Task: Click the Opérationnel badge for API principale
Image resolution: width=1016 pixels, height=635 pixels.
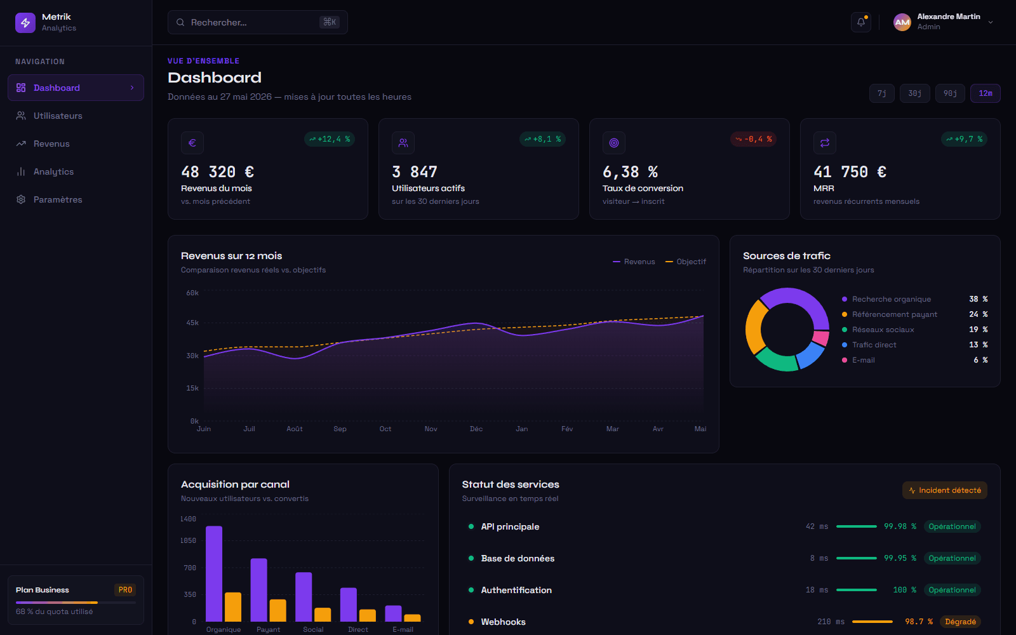Action: point(952,526)
